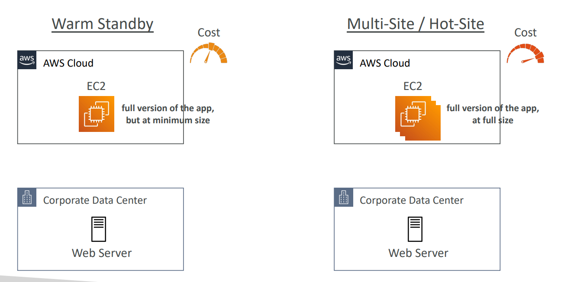Click the "Cost" label above the orange gauge
Image resolution: width=561 pixels, height=282 pixels.
209,32
